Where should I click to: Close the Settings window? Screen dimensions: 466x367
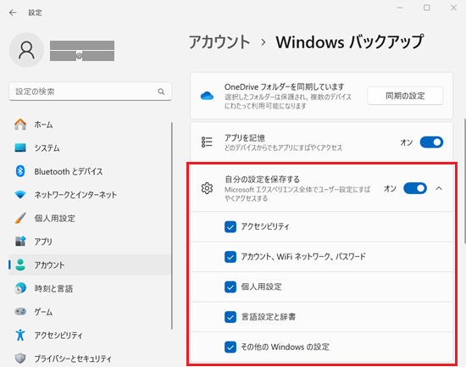pos(453,8)
